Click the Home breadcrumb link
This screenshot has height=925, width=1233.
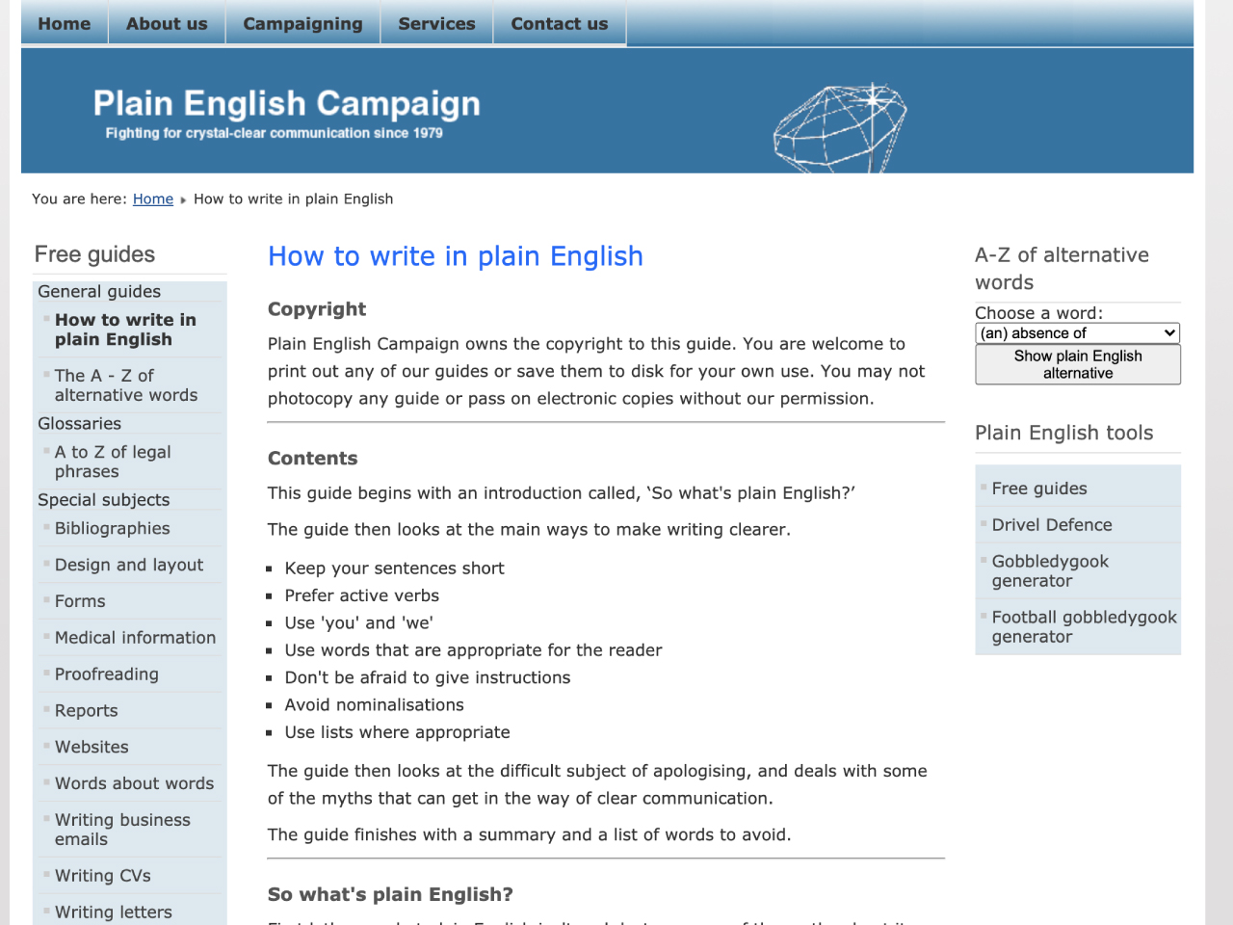tap(153, 198)
